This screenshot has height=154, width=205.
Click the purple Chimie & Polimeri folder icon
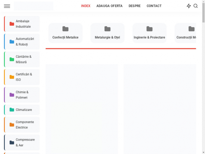click(x=12, y=95)
